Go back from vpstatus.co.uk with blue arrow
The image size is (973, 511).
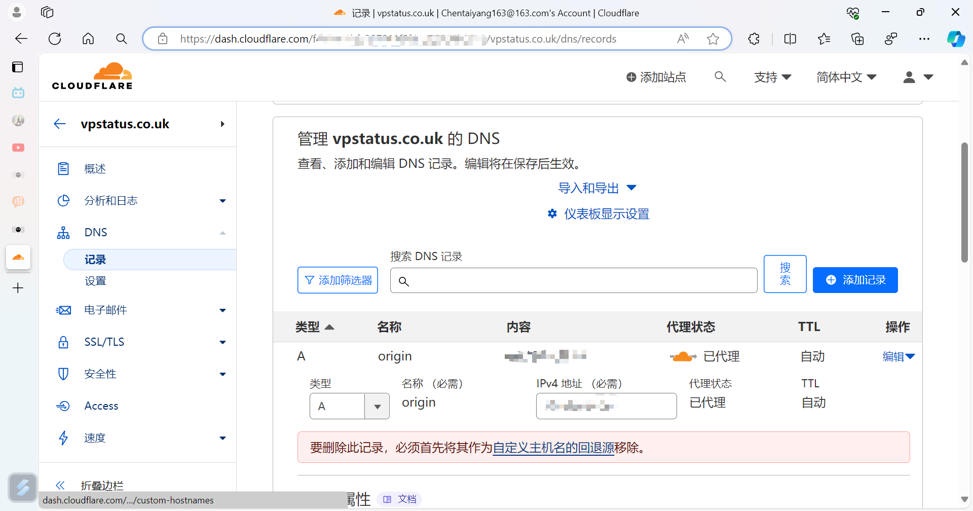60,124
